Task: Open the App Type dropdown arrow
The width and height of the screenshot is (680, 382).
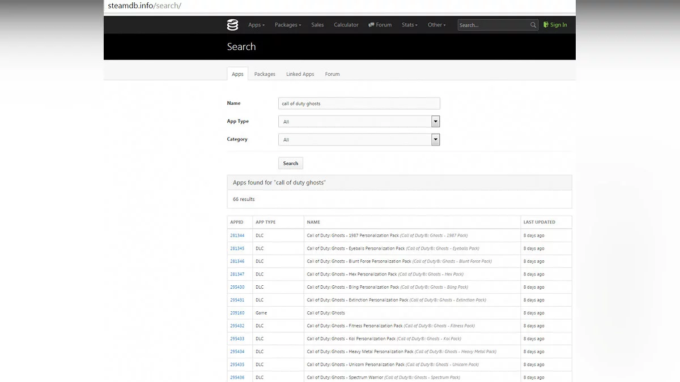Action: click(x=435, y=122)
